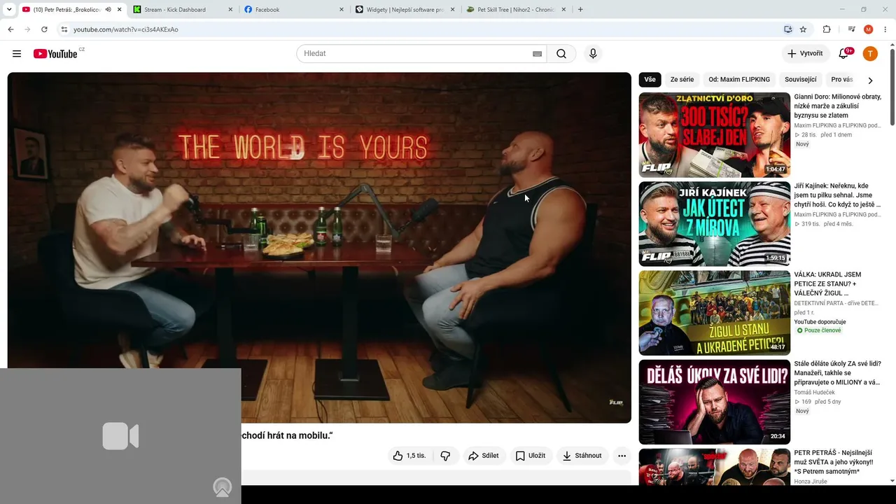Open more actions (three dots) under video
This screenshot has height=504, width=896.
pyautogui.click(x=622, y=456)
